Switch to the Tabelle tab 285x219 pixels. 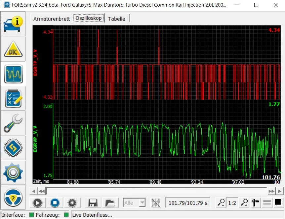pos(116,19)
